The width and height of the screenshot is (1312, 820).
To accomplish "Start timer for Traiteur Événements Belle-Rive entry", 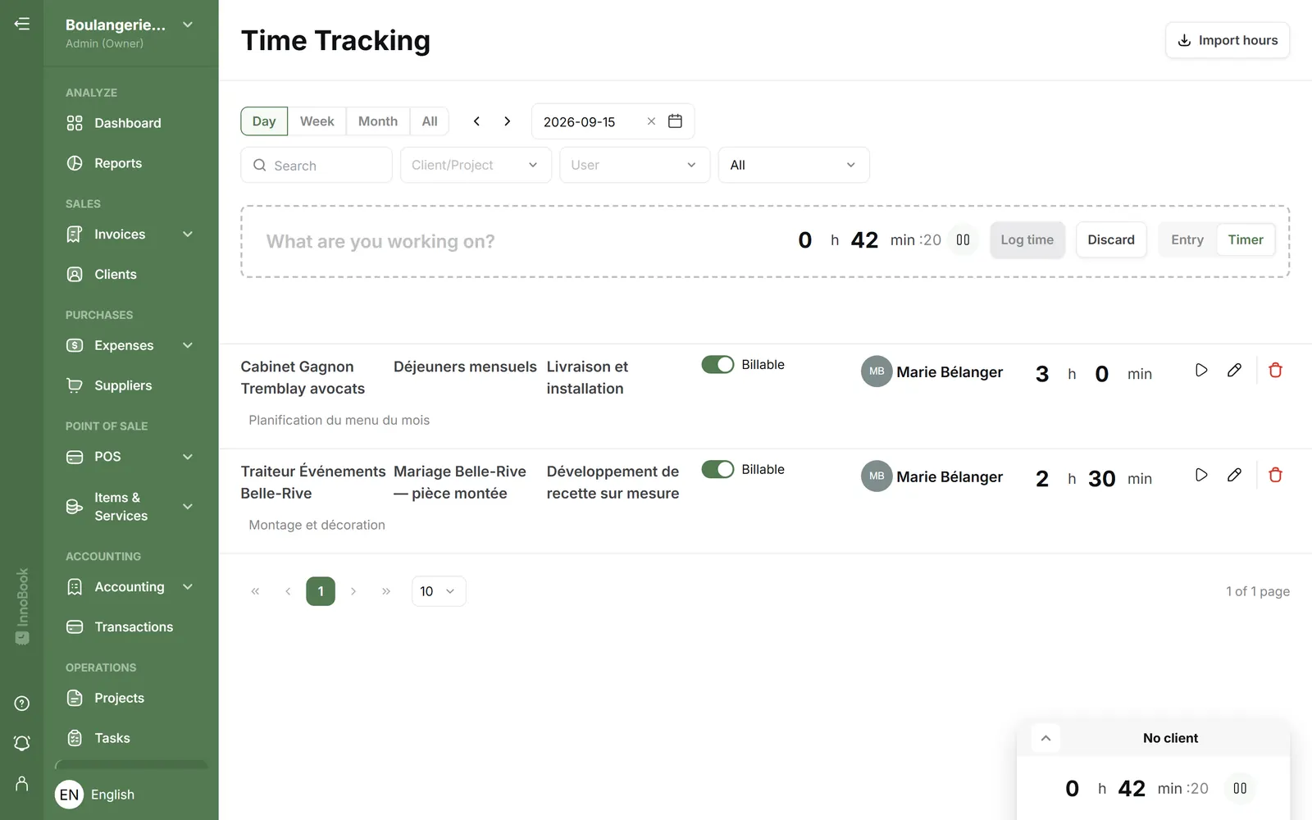I will click(1201, 476).
